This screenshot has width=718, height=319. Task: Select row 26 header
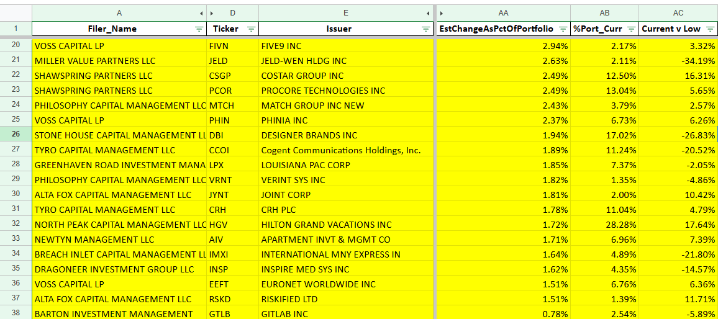tap(16, 135)
